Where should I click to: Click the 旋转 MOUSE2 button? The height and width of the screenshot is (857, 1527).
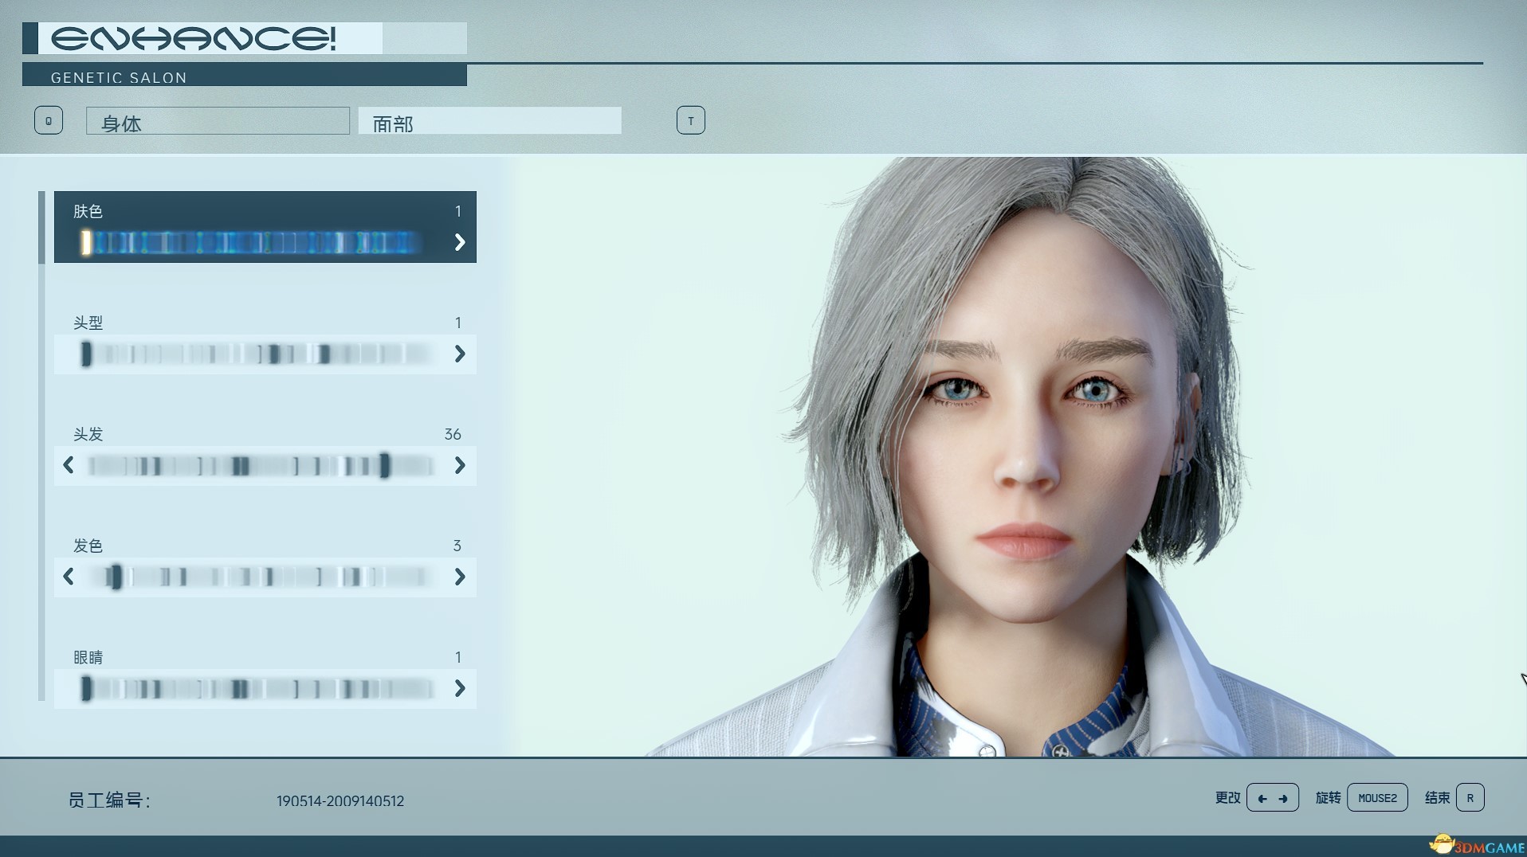(1377, 797)
